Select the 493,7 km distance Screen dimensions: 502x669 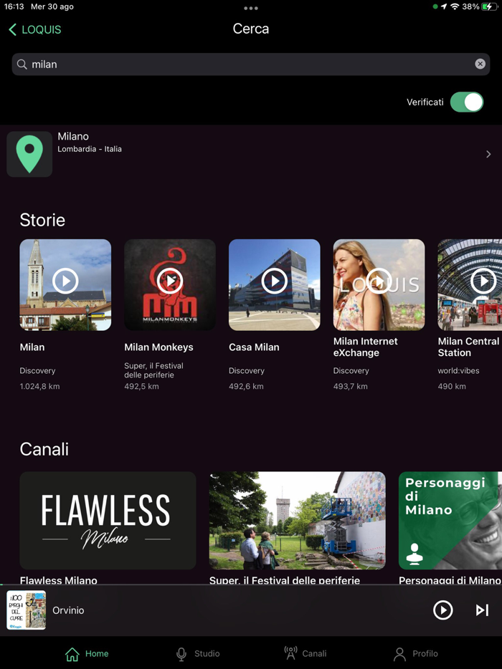click(x=351, y=387)
